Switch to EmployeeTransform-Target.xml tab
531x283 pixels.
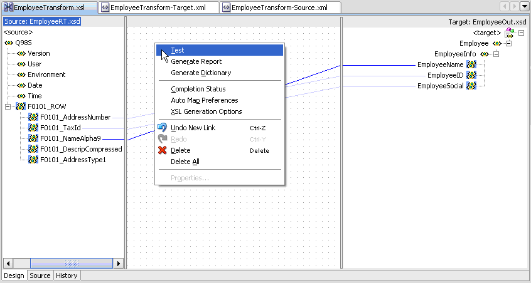[159, 7]
